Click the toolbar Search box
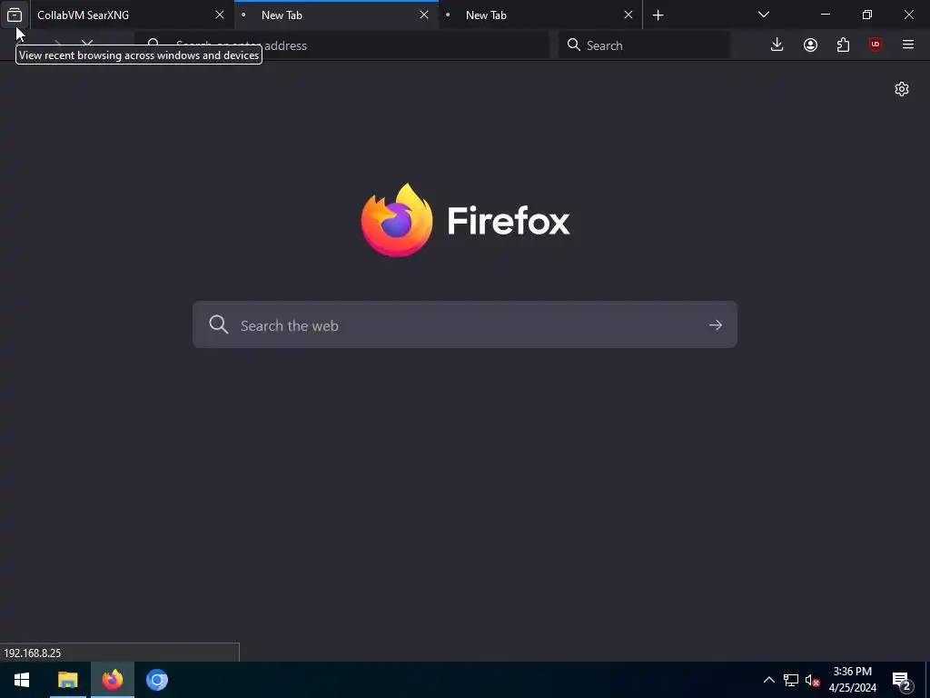Viewport: 930px width, 698px height. tap(644, 45)
